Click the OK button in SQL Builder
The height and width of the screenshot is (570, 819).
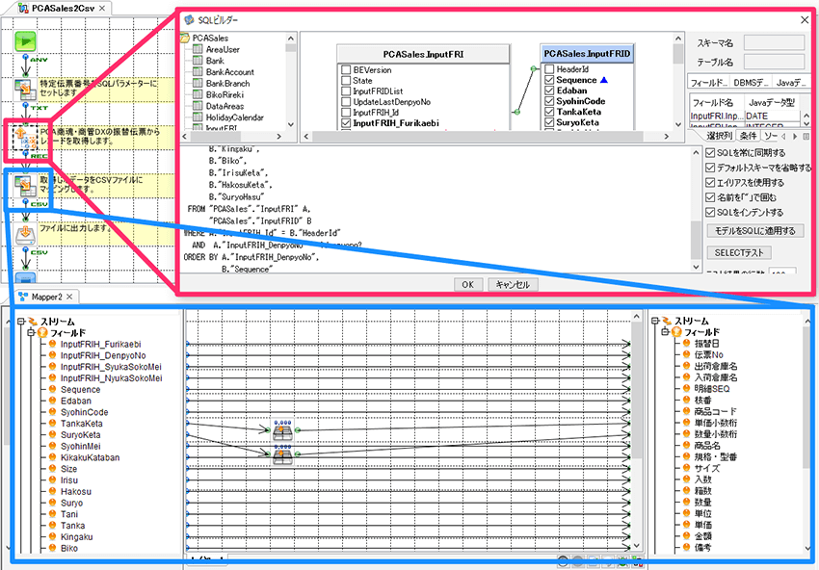[467, 284]
